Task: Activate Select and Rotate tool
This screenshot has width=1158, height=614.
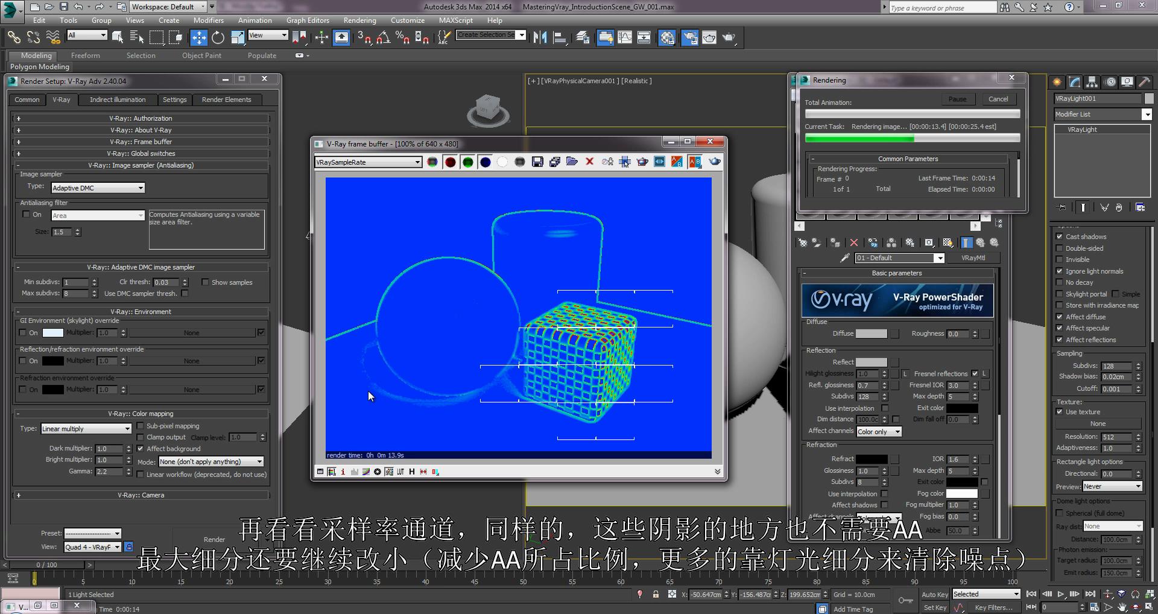Action: pos(218,37)
